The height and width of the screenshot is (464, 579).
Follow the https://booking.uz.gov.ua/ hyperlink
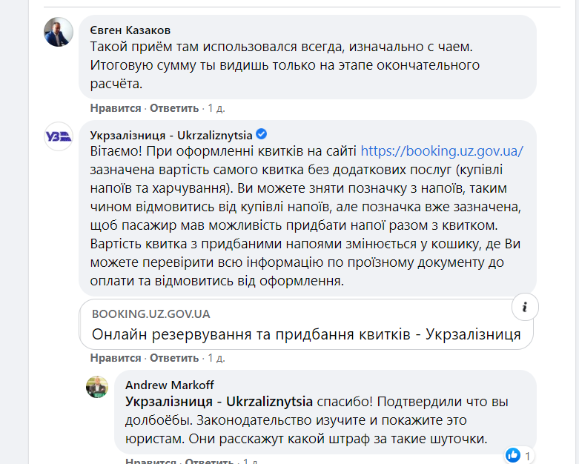(442, 151)
